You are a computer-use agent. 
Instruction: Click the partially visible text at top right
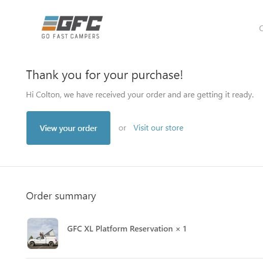coord(261,28)
